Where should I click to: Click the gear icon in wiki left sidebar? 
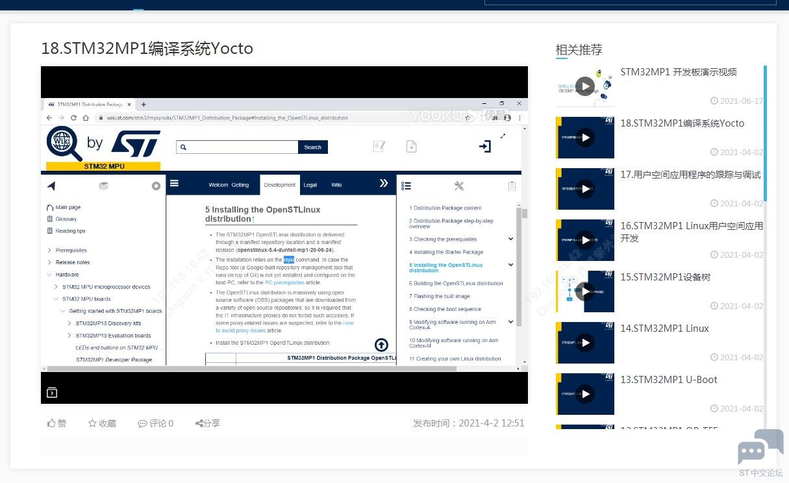[x=156, y=186]
